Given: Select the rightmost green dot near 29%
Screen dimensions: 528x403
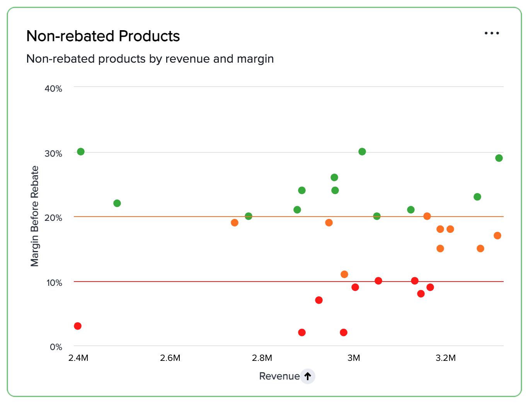Looking at the screenshot, I should 499,158.
